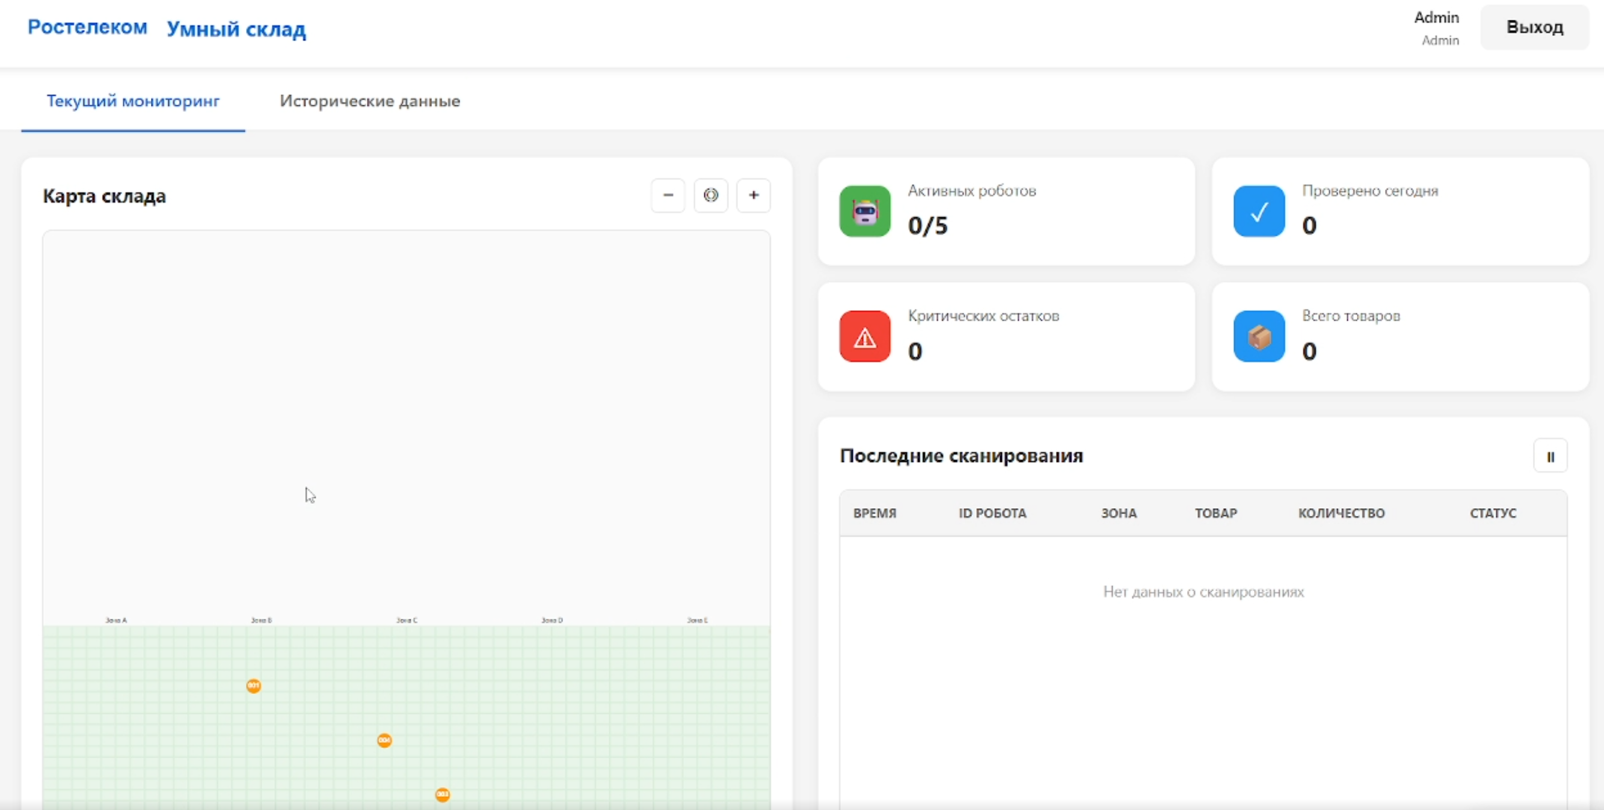Sort scans by ВРЕМЯ column header
The height and width of the screenshot is (810, 1604).
point(874,513)
